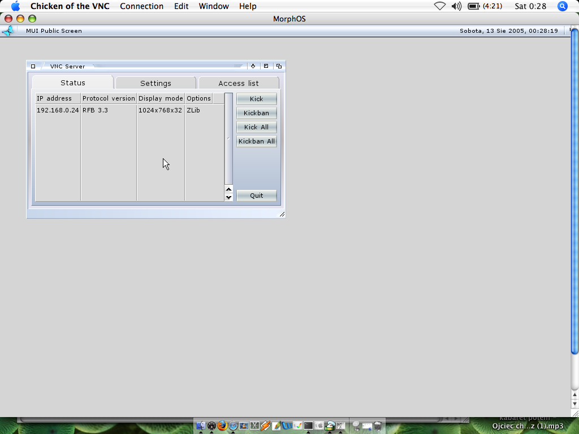This screenshot has width=579, height=434.
Task: Click the MorphOS butterfly icon
Action: (8, 31)
